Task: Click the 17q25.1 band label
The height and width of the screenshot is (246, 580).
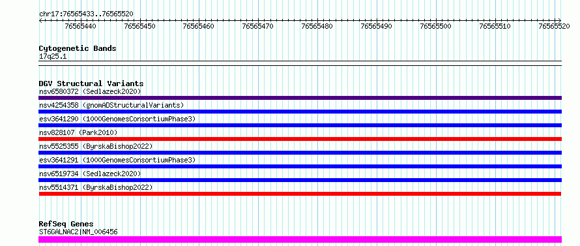Action: (53, 57)
